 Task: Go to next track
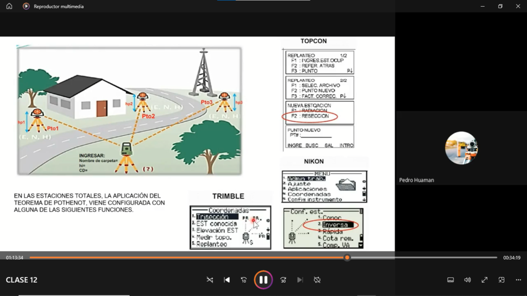(x=300, y=280)
